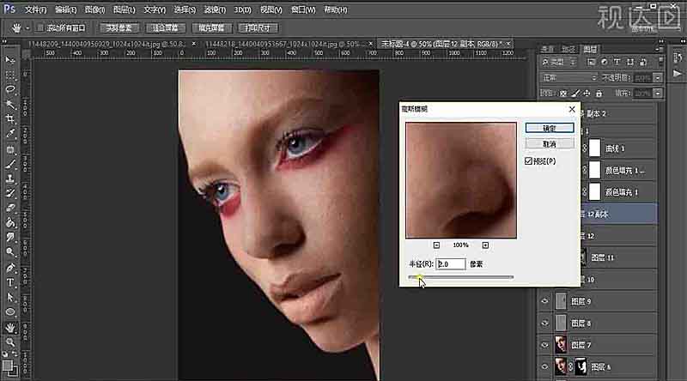This screenshot has width=687, height=381.
Task: Hide layer 图层 6
Action: click(x=544, y=367)
